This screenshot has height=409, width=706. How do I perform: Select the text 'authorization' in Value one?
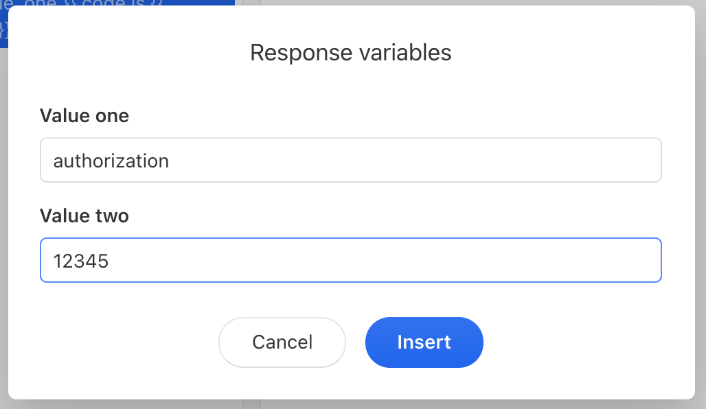[110, 160]
